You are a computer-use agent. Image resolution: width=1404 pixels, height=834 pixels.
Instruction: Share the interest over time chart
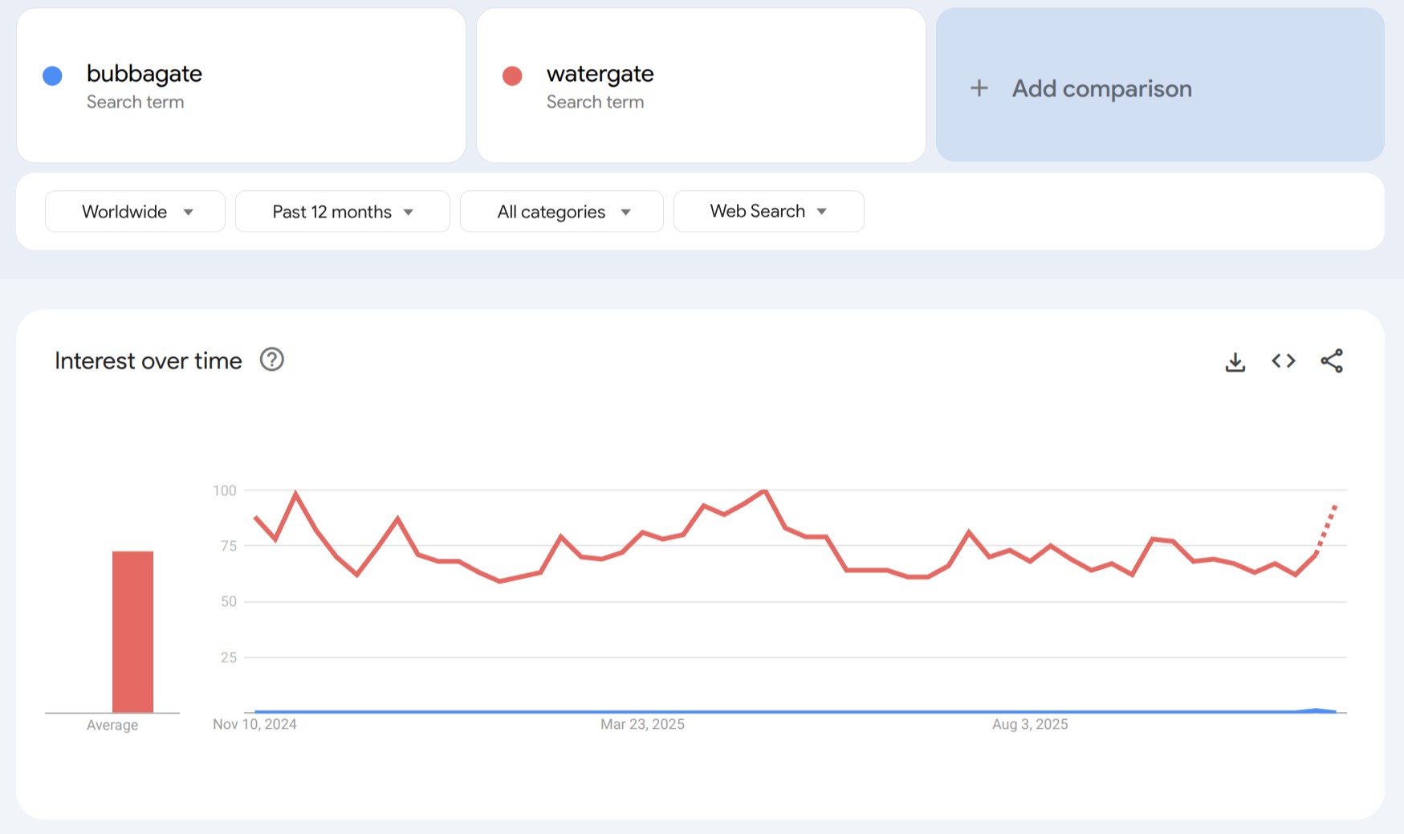(x=1332, y=361)
